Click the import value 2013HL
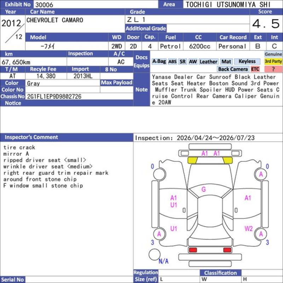The height and width of the screenshot is (283, 283). point(83,76)
